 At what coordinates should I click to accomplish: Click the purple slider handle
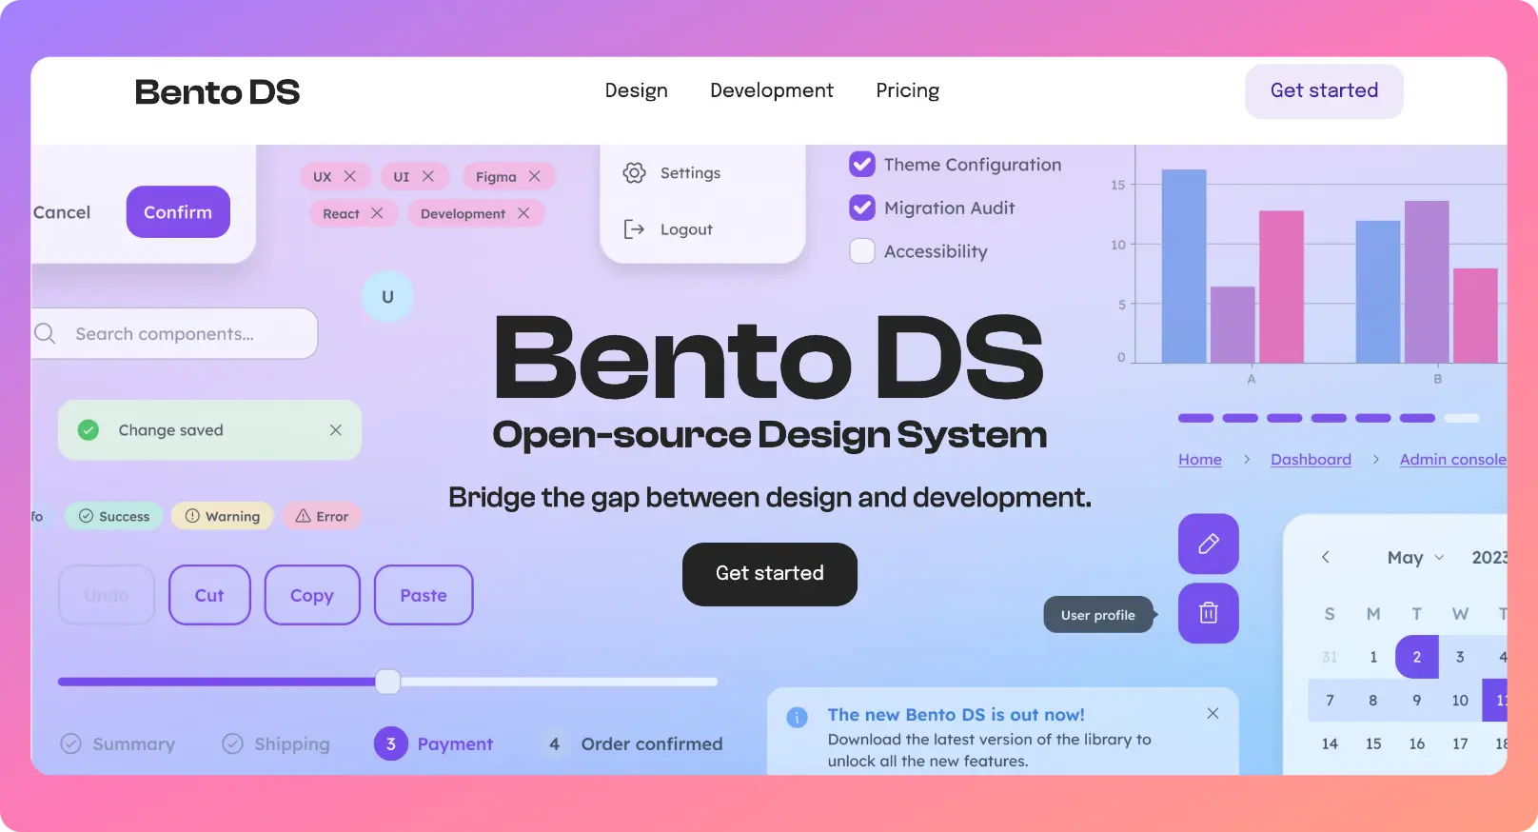coord(387,682)
